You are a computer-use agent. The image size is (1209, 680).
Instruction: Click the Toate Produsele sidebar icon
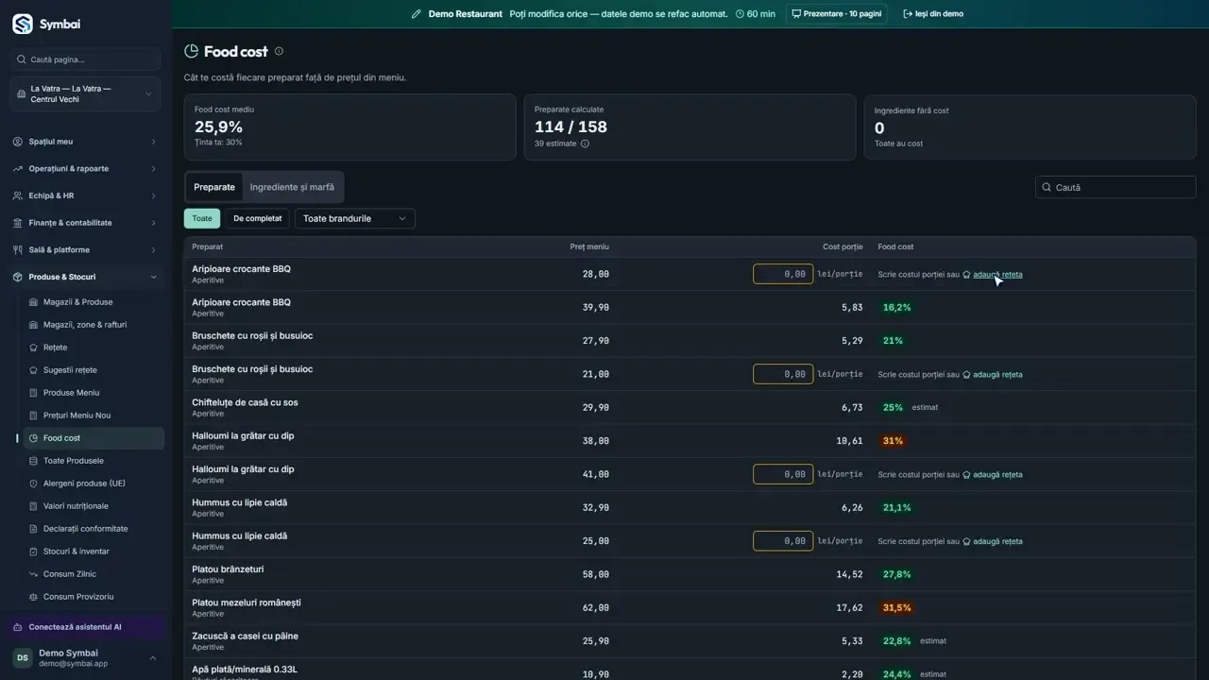34,461
